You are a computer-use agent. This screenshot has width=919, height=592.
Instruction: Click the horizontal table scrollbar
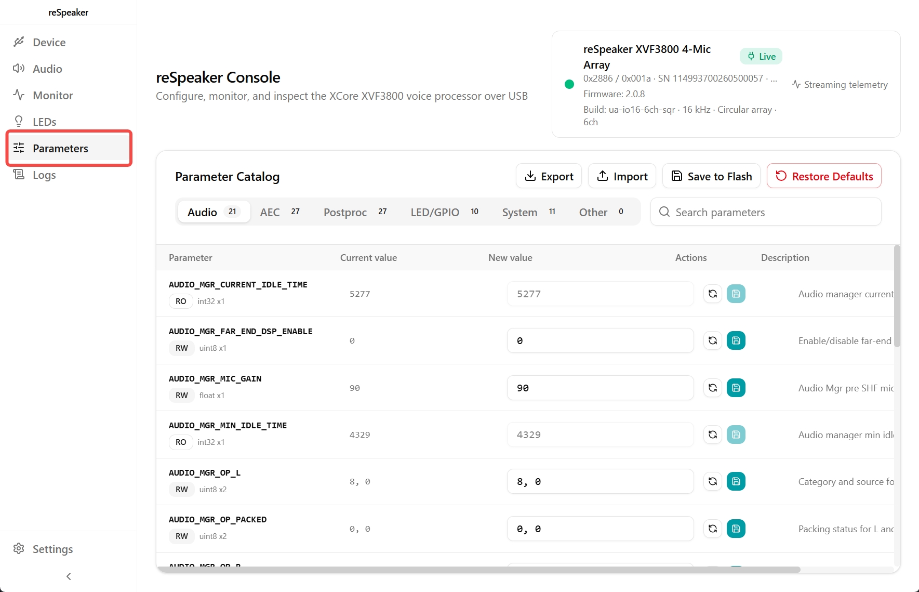pyautogui.click(x=478, y=570)
